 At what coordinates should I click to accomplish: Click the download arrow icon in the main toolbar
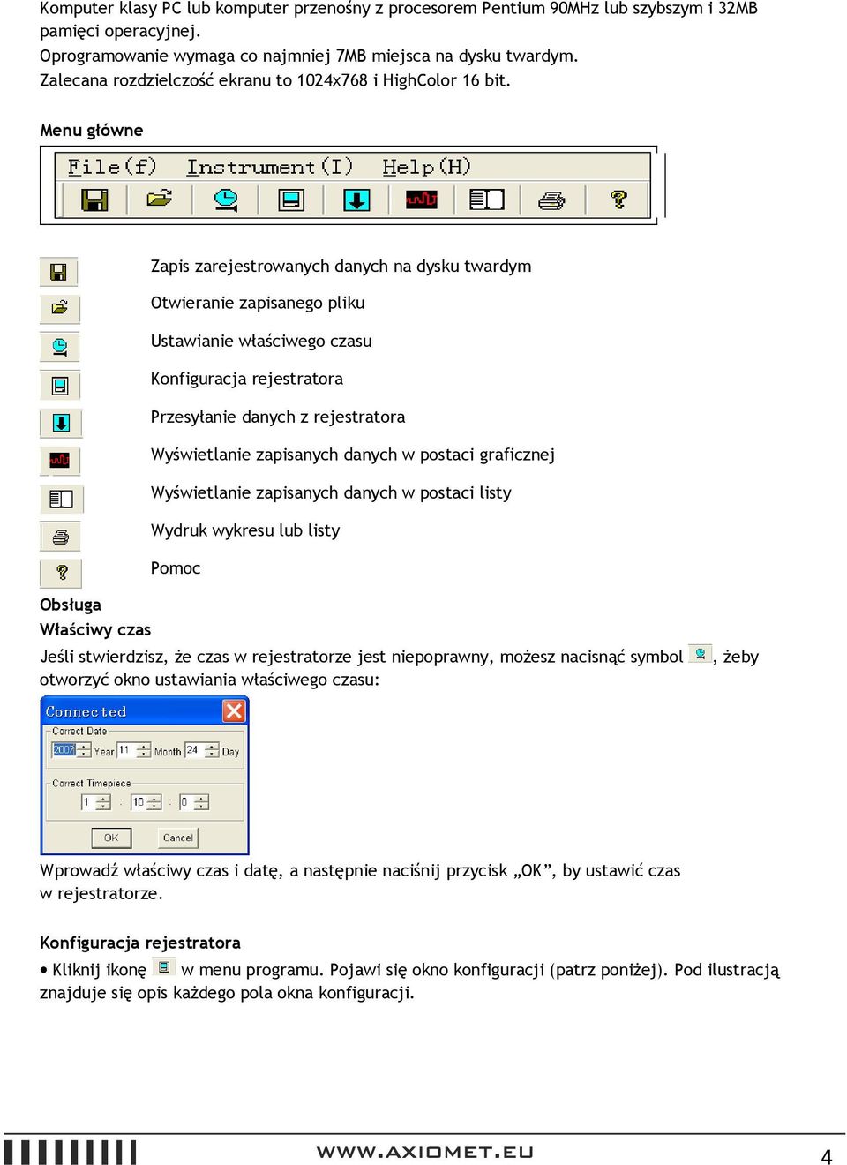[356, 199]
